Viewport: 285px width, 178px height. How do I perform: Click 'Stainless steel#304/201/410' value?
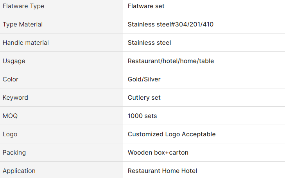(x=170, y=25)
